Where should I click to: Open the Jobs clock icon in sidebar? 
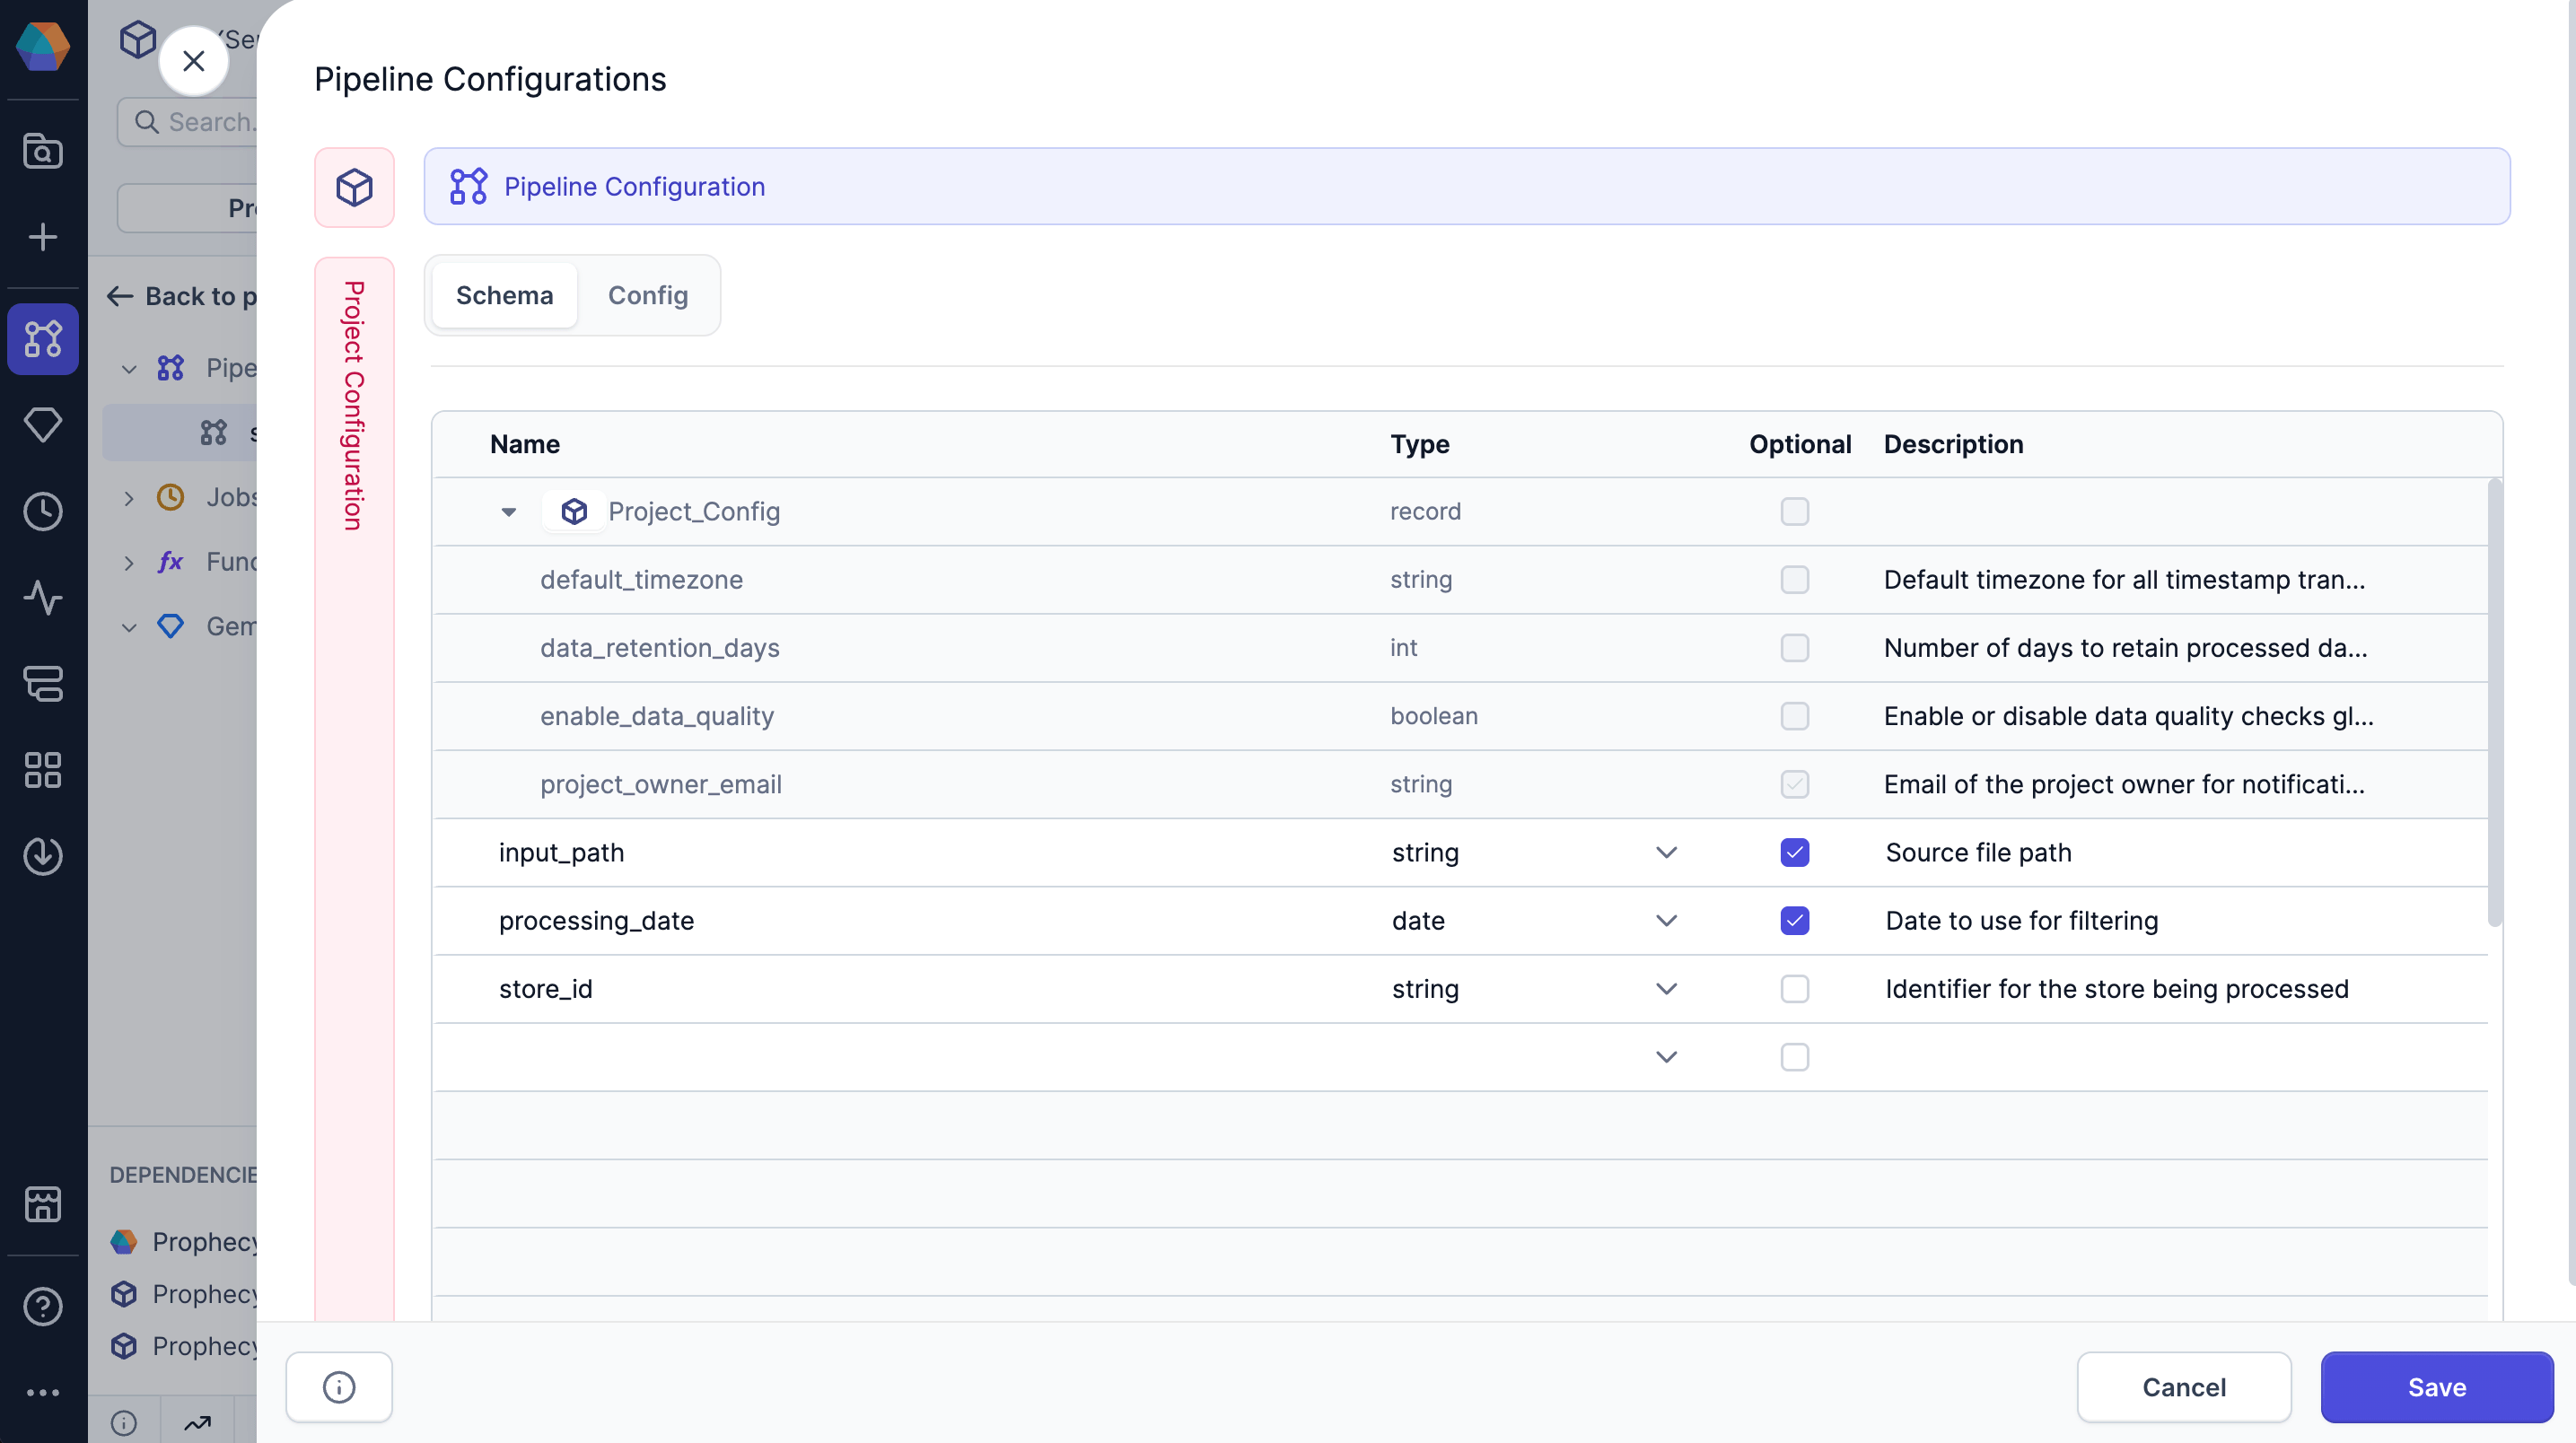pos(43,511)
